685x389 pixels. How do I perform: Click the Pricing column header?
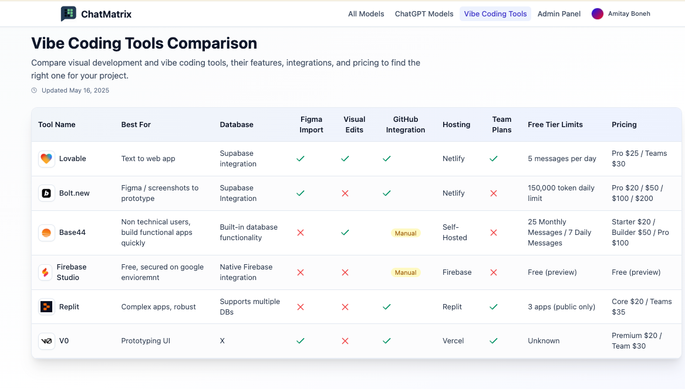pyautogui.click(x=625, y=125)
